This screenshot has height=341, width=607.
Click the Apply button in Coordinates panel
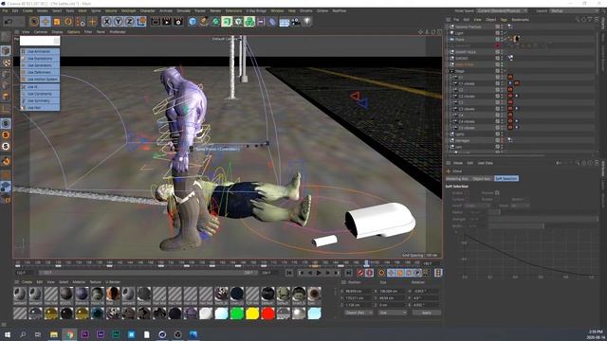tap(427, 313)
